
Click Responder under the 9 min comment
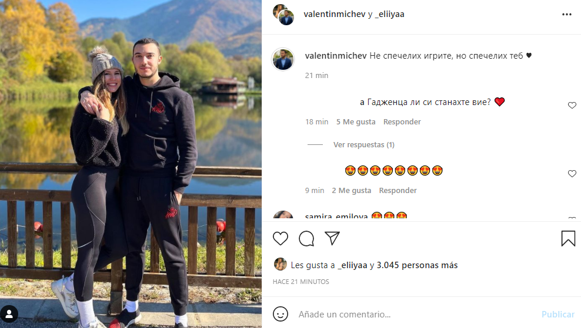point(398,191)
